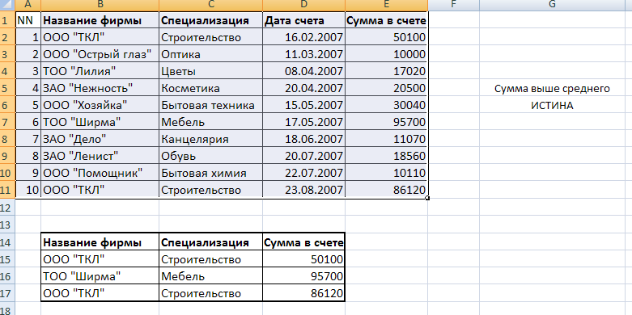Screen dimensions: 632x315
Task: Select date cell 20.04.2007
Action: (x=304, y=88)
